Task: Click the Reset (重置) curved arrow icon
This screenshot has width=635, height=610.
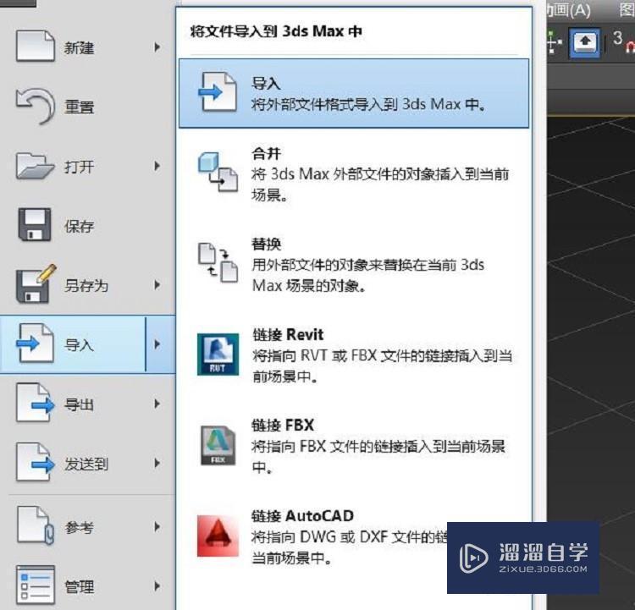Action: (36, 106)
